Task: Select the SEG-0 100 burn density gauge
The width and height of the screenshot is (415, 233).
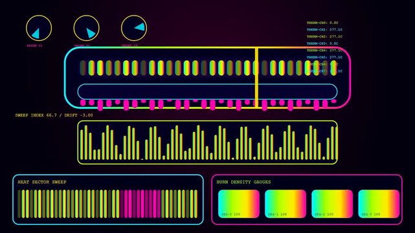Action: [239, 204]
